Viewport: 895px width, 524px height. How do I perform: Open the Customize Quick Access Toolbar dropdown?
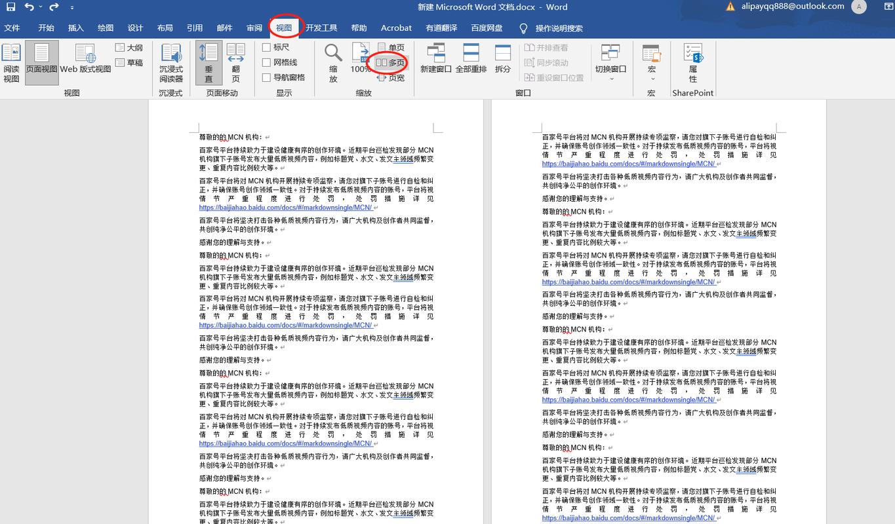(x=71, y=7)
